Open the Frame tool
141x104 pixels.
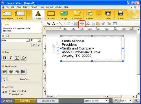click(x=51, y=15)
